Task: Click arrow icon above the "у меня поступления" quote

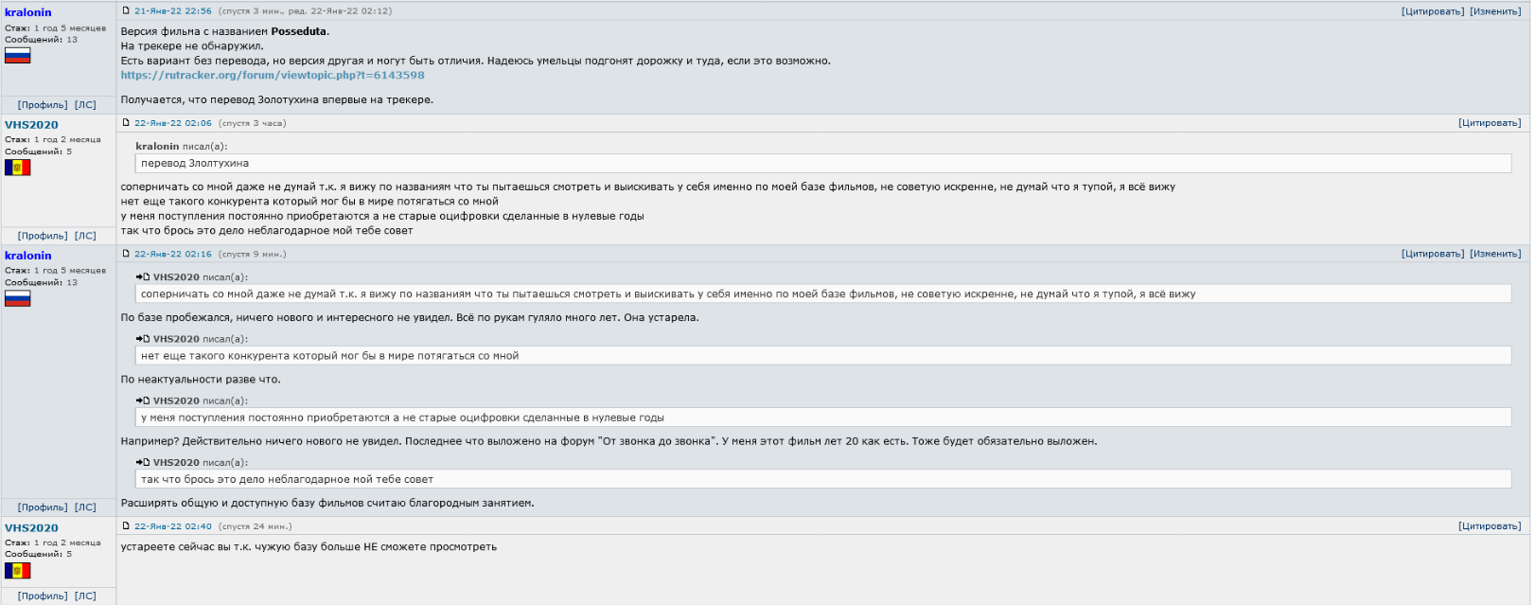Action: [142, 401]
